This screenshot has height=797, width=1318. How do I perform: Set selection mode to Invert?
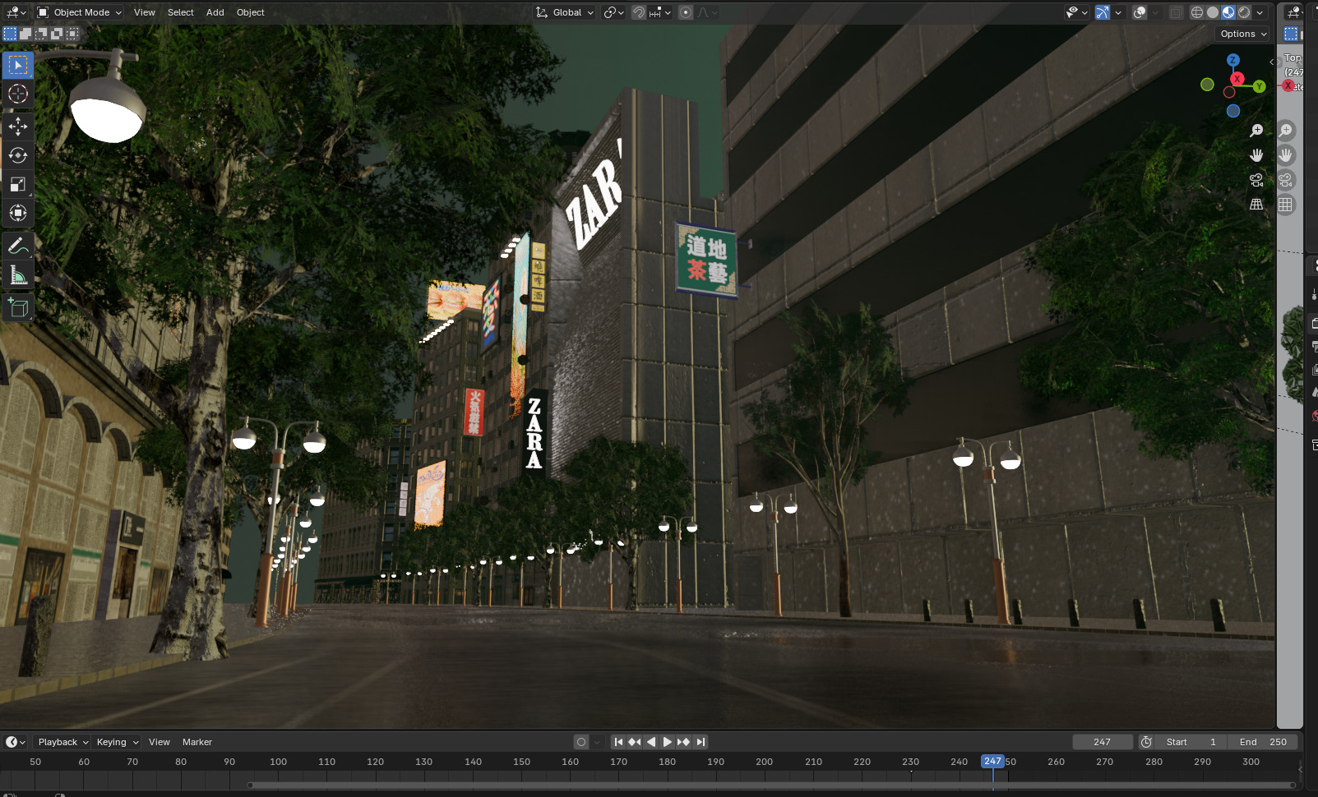57,34
